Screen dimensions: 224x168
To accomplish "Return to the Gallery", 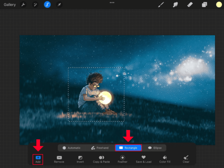I will pyautogui.click(x=10, y=4).
